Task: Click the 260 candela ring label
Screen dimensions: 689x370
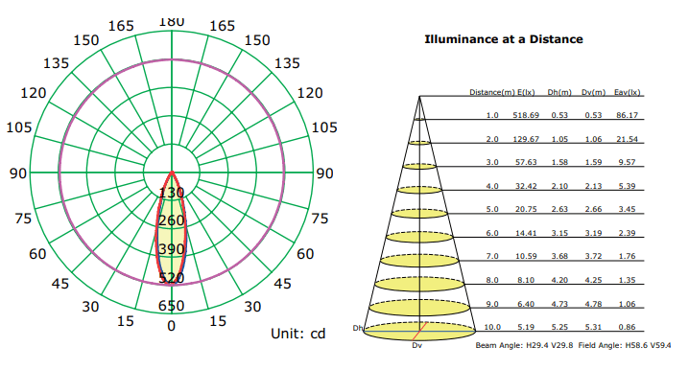Action: click(172, 220)
